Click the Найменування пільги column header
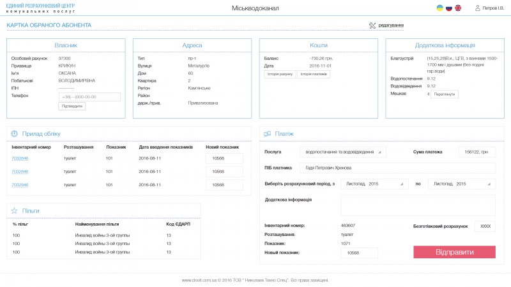This screenshot has width=511, height=287. (x=97, y=224)
